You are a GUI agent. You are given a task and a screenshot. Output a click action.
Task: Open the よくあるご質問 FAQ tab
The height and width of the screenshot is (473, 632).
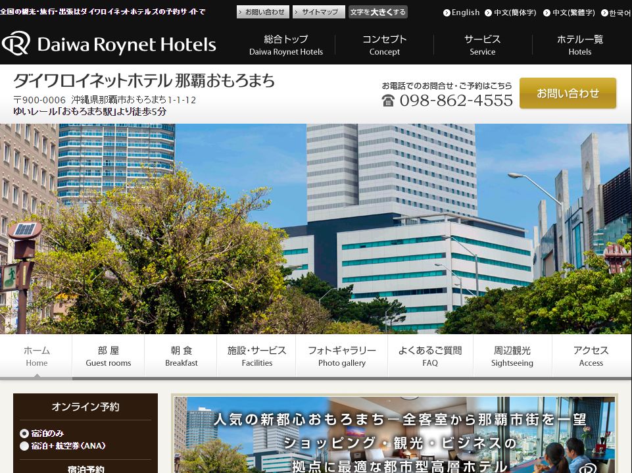[x=430, y=356]
